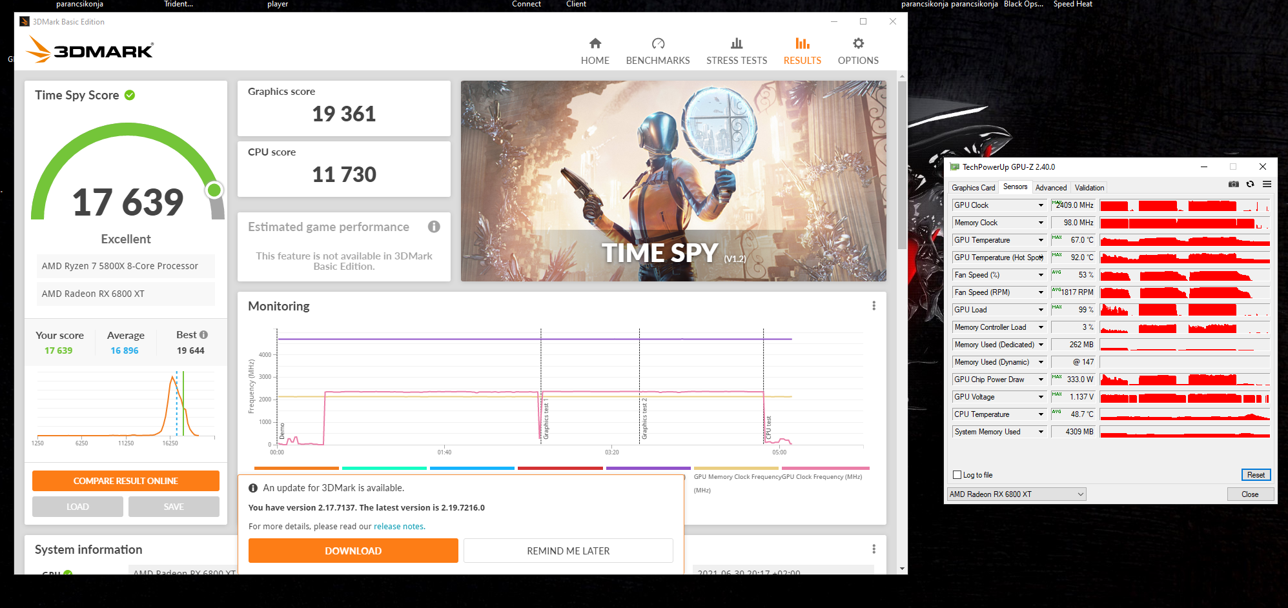Image resolution: width=1288 pixels, height=608 pixels.
Task: Expand the Memory Controller Load dropdown
Action: (1041, 327)
